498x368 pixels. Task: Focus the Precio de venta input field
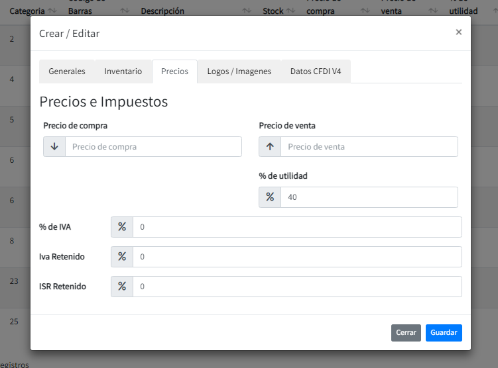[369, 147]
